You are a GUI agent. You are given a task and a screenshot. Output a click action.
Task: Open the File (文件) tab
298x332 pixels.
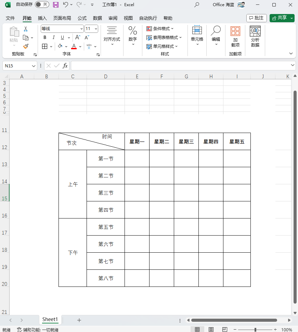tap(10, 18)
